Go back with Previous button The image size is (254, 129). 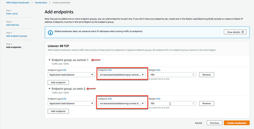(215, 123)
